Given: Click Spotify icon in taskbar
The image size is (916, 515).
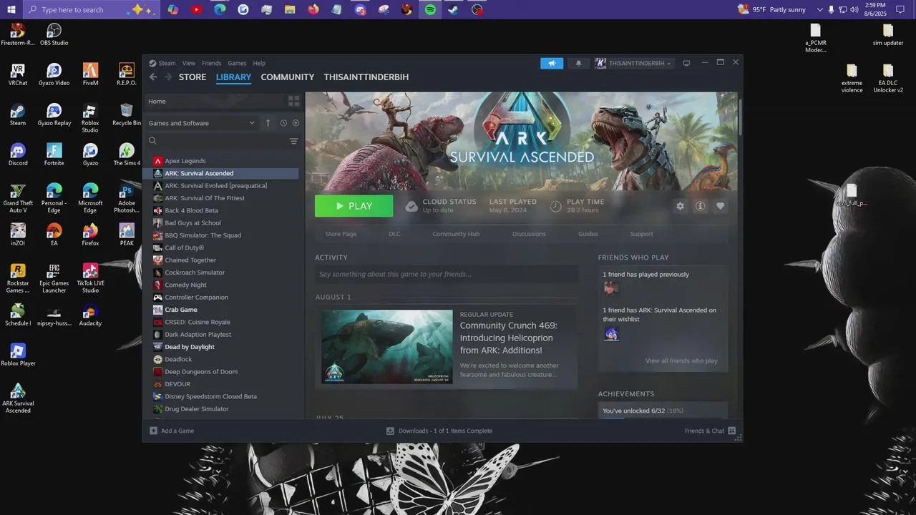Looking at the screenshot, I should [430, 10].
